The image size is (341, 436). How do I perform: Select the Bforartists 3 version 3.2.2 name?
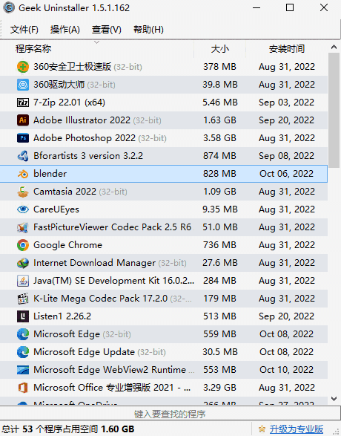tap(88, 156)
